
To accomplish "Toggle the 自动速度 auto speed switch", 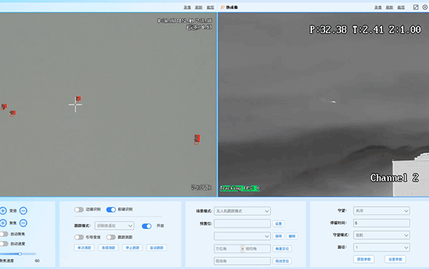I will [4, 243].
